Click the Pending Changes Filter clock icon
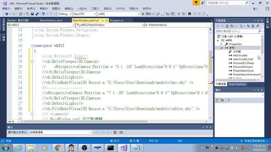The height and width of the screenshot is (152, 271). 241,26
